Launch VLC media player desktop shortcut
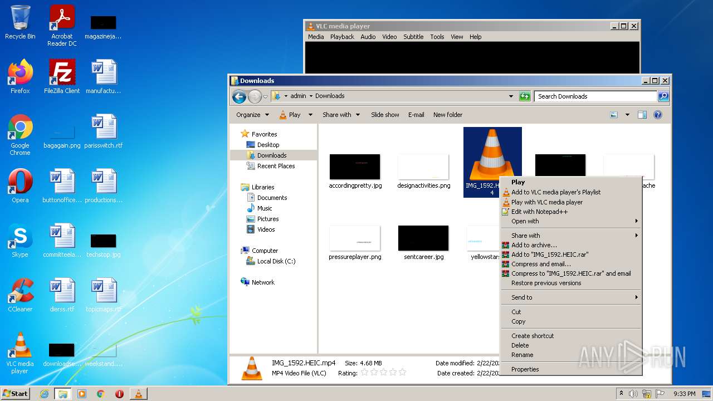 coord(20,353)
